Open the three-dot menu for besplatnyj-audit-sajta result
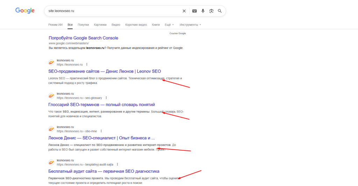358x186 pixels. click(117, 164)
